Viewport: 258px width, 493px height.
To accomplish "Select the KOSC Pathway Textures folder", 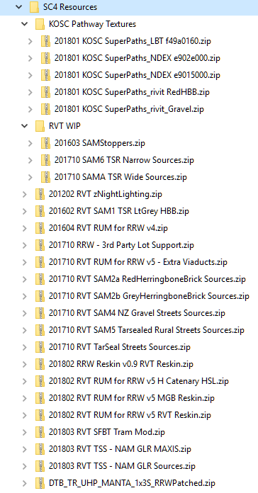I will pos(93,24).
